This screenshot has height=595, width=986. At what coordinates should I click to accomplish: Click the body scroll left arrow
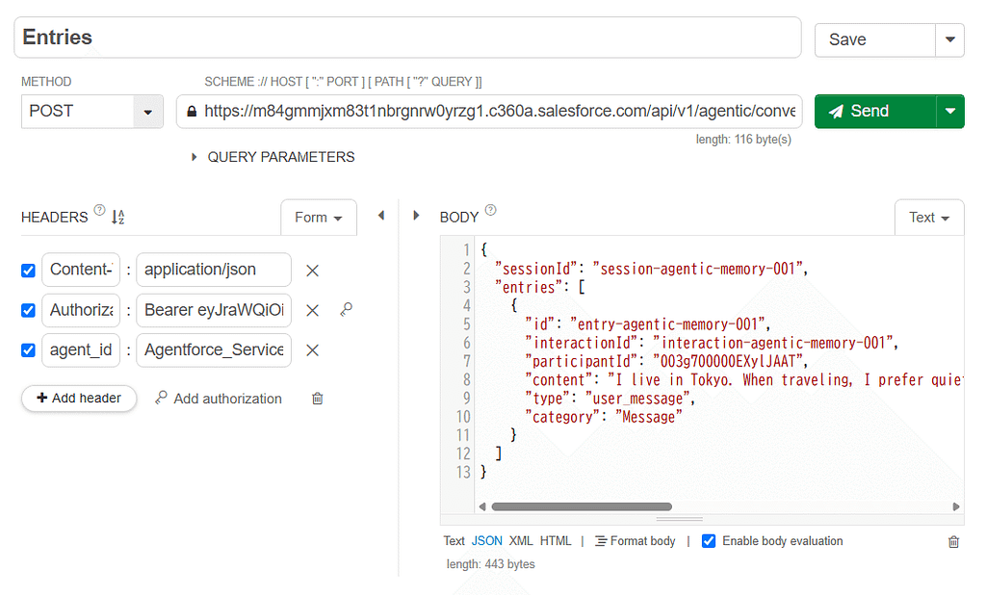point(482,507)
